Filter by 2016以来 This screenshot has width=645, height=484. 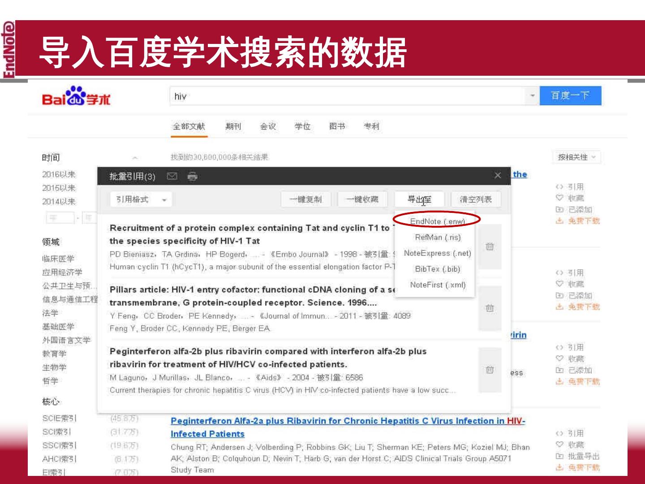click(59, 174)
